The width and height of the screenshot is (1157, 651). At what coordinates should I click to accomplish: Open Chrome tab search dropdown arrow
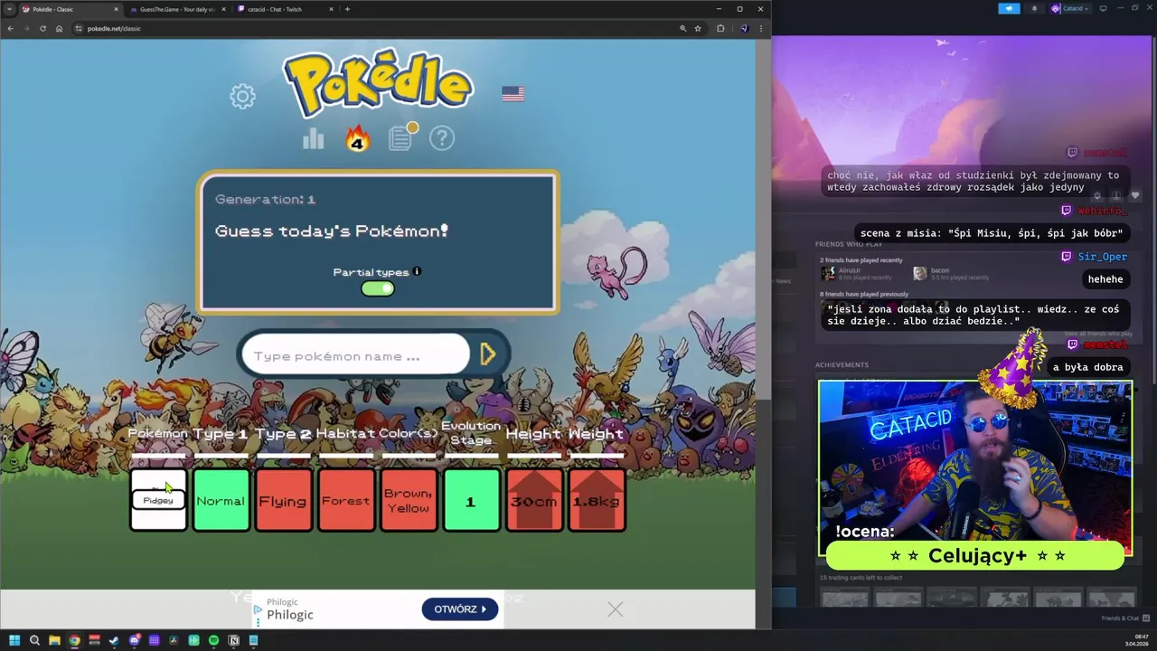(x=8, y=9)
